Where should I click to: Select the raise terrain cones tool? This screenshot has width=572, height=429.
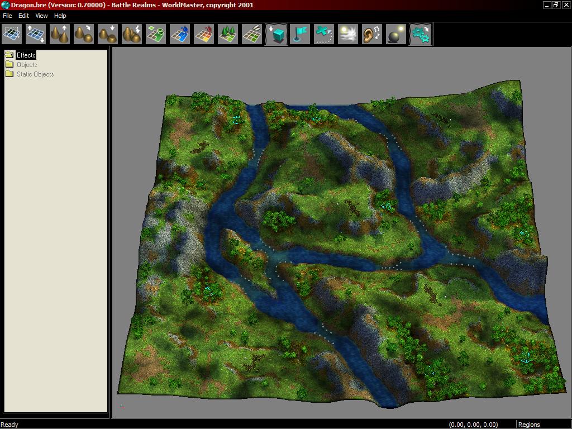tap(60, 34)
